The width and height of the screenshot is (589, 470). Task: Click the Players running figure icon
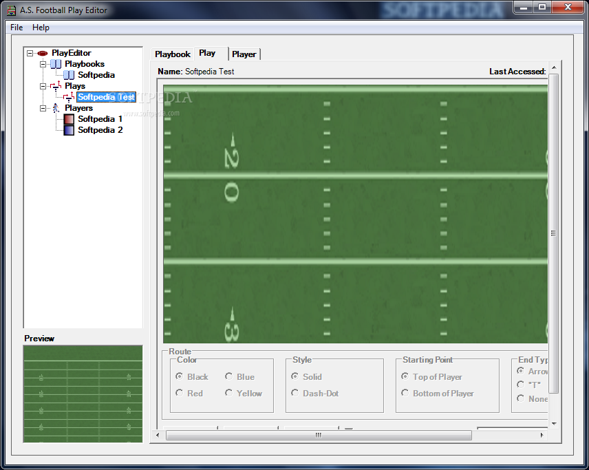(x=56, y=108)
